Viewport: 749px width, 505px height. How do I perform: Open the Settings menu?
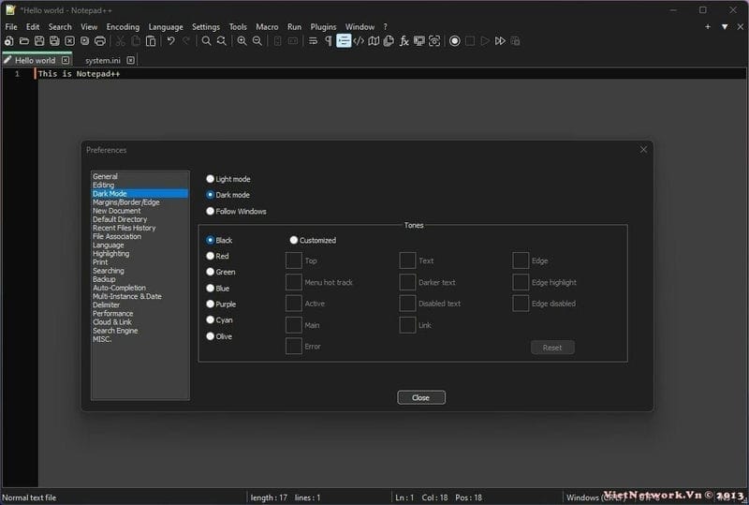(x=206, y=27)
